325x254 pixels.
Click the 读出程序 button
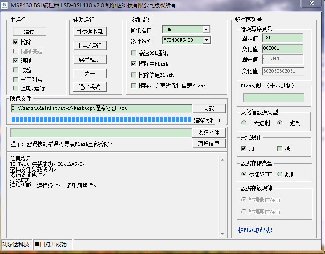(90, 60)
